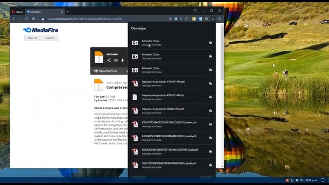Open the B5F… labels.pdf download
The width and height of the screenshot is (329, 185).
[172, 124]
